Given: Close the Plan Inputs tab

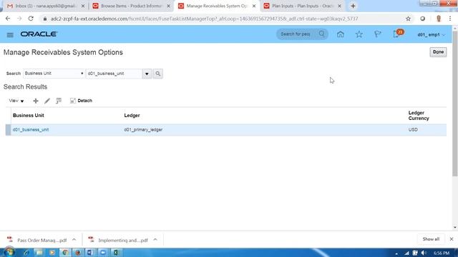Looking at the screenshot, I should 339,6.
